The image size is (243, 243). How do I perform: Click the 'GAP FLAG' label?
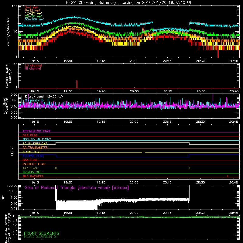pos(30,135)
